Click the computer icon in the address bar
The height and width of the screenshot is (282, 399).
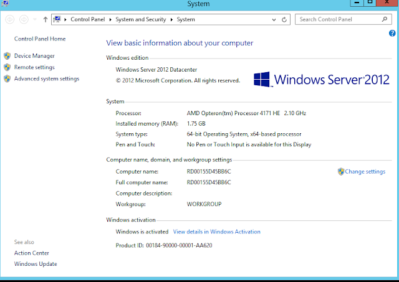pos(57,19)
